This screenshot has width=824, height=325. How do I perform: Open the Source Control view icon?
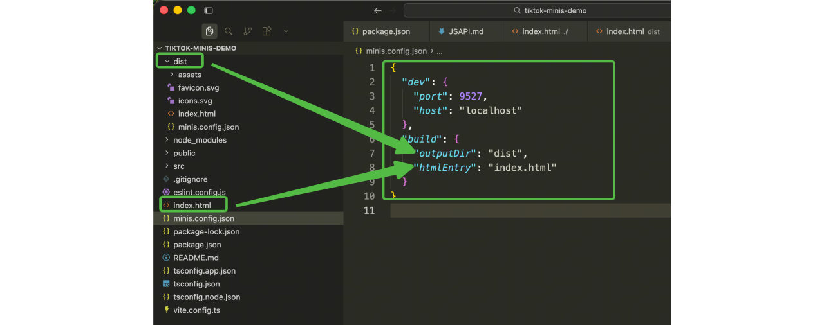click(248, 31)
